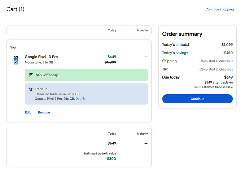Click the promo tag icon beside $450 off
This screenshot has width=249, height=171.
point(31,75)
